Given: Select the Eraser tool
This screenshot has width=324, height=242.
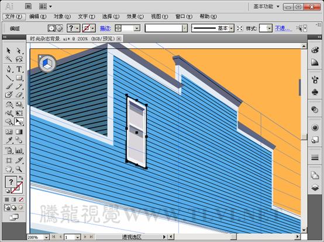Looking at the screenshot, I should [x=19, y=94].
